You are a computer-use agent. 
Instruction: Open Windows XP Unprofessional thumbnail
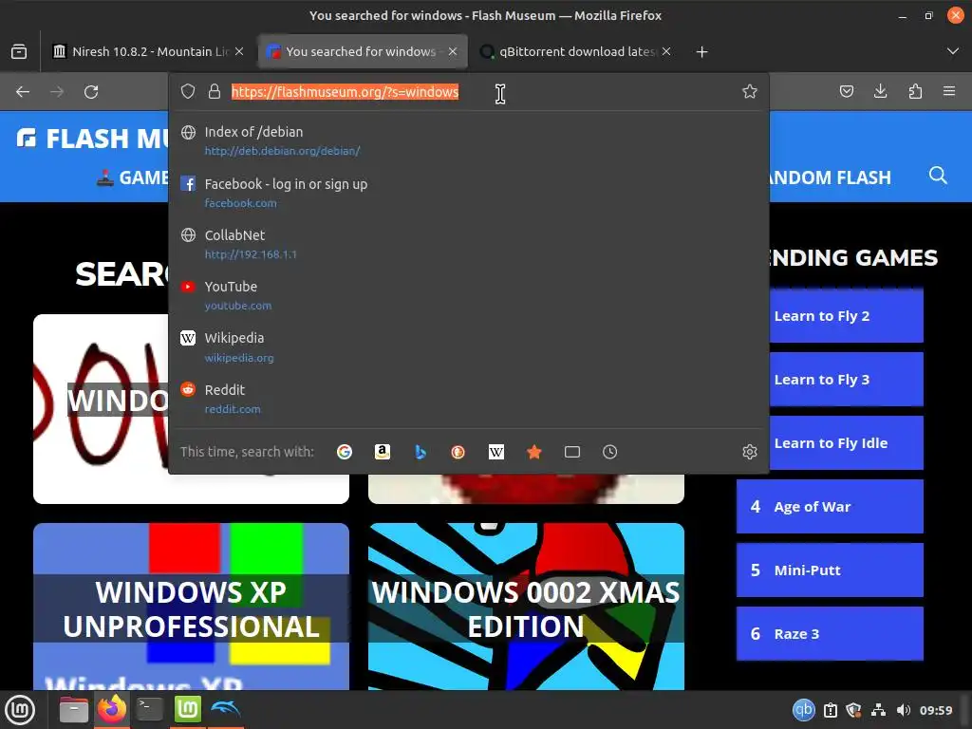coord(191,607)
